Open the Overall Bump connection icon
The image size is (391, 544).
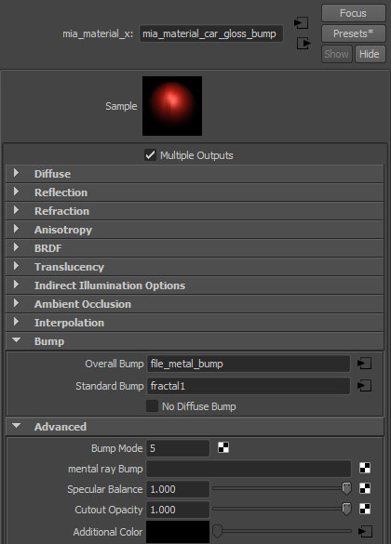364,364
